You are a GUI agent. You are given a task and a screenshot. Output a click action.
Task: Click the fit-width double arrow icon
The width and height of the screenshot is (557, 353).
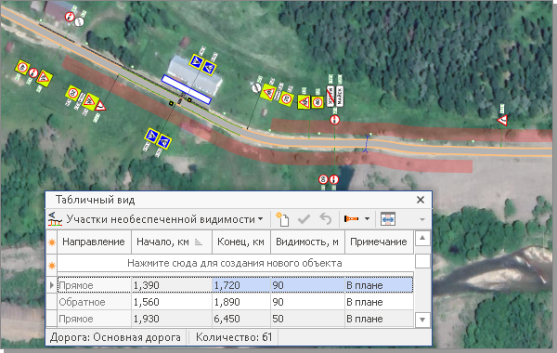point(387,219)
